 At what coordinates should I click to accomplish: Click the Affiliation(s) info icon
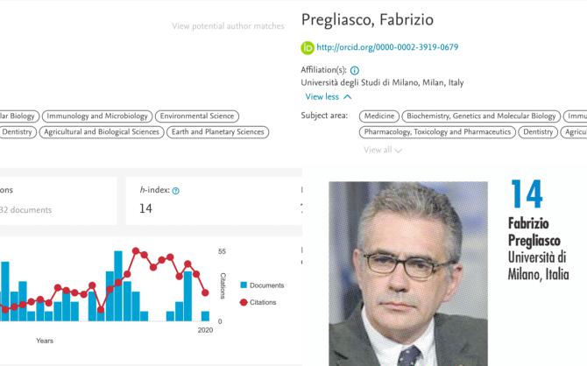point(355,70)
